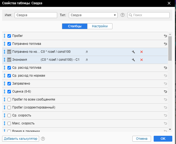Click the scrollbar down arrow of column list

click(x=170, y=129)
